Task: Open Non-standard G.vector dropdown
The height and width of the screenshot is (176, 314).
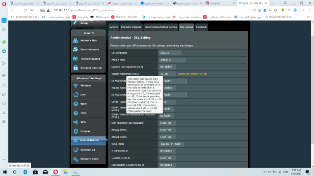Action: click(167, 165)
